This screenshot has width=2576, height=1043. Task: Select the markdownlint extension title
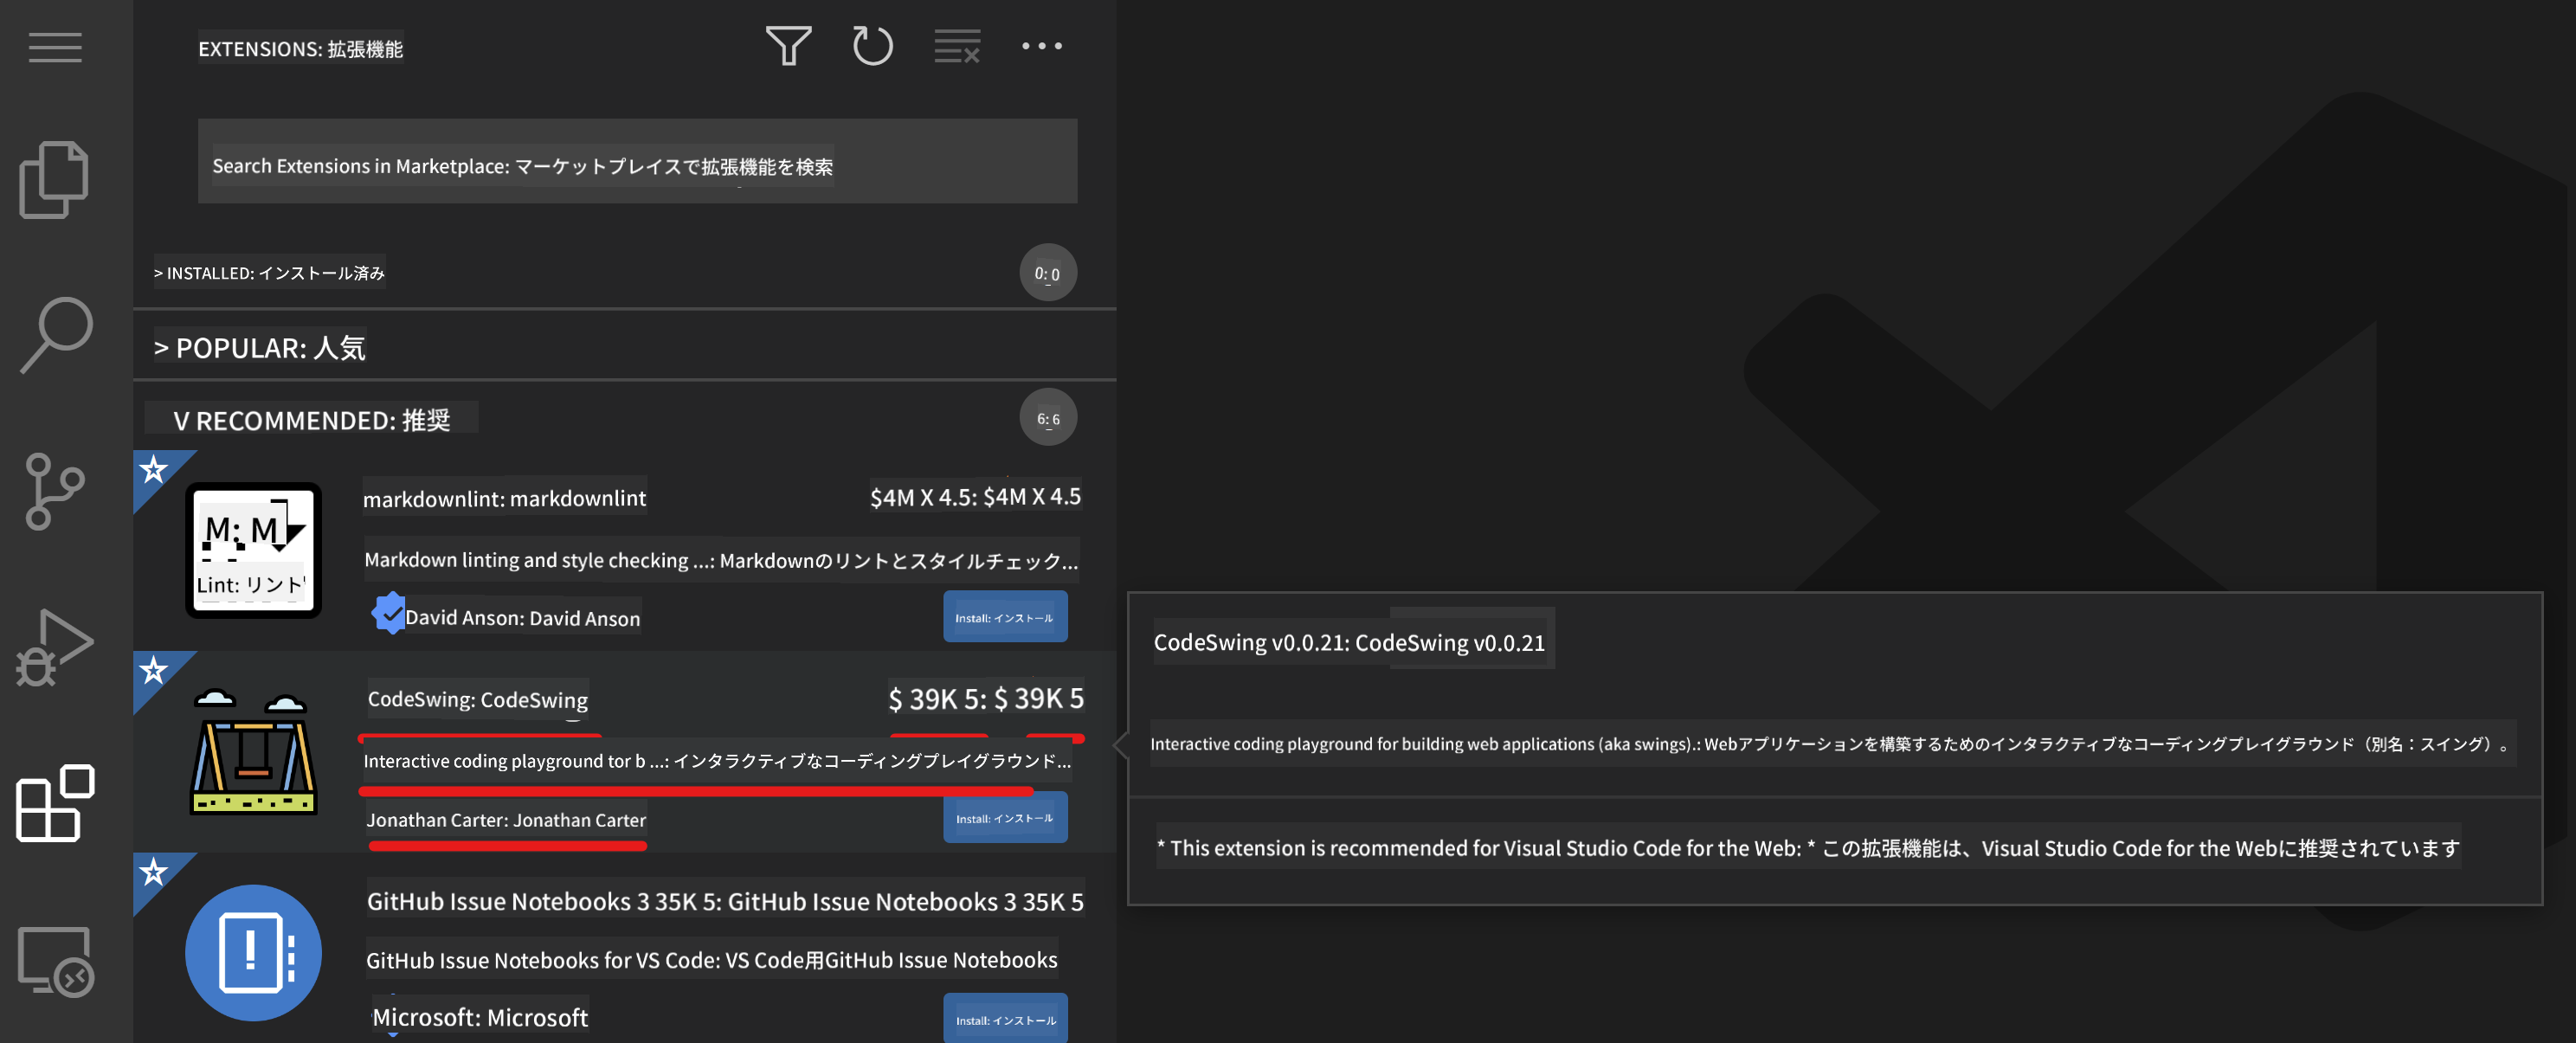(504, 498)
